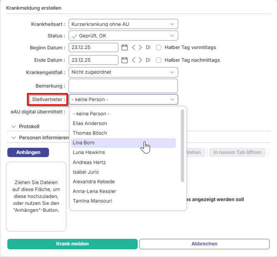Go to next day for Ende Datum
Viewport: 277px width, 257px height.
tap(140, 60)
